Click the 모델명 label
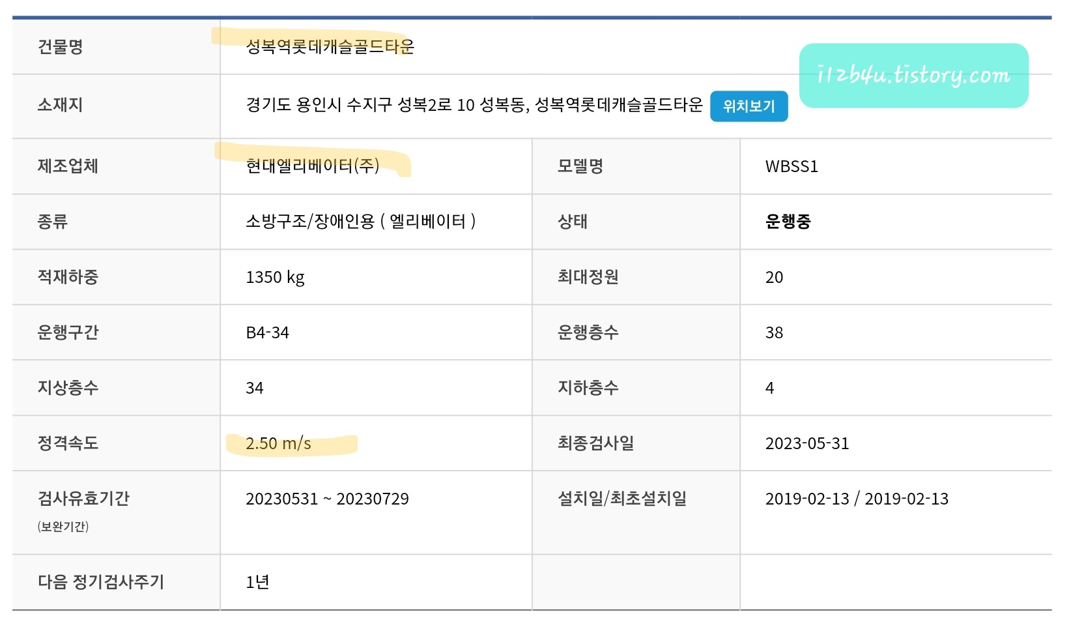 (x=580, y=166)
